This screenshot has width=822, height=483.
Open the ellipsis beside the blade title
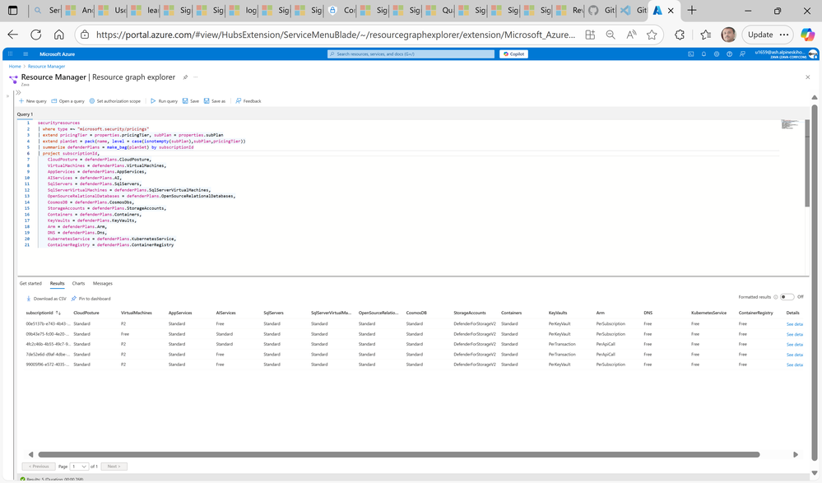pyautogui.click(x=196, y=77)
